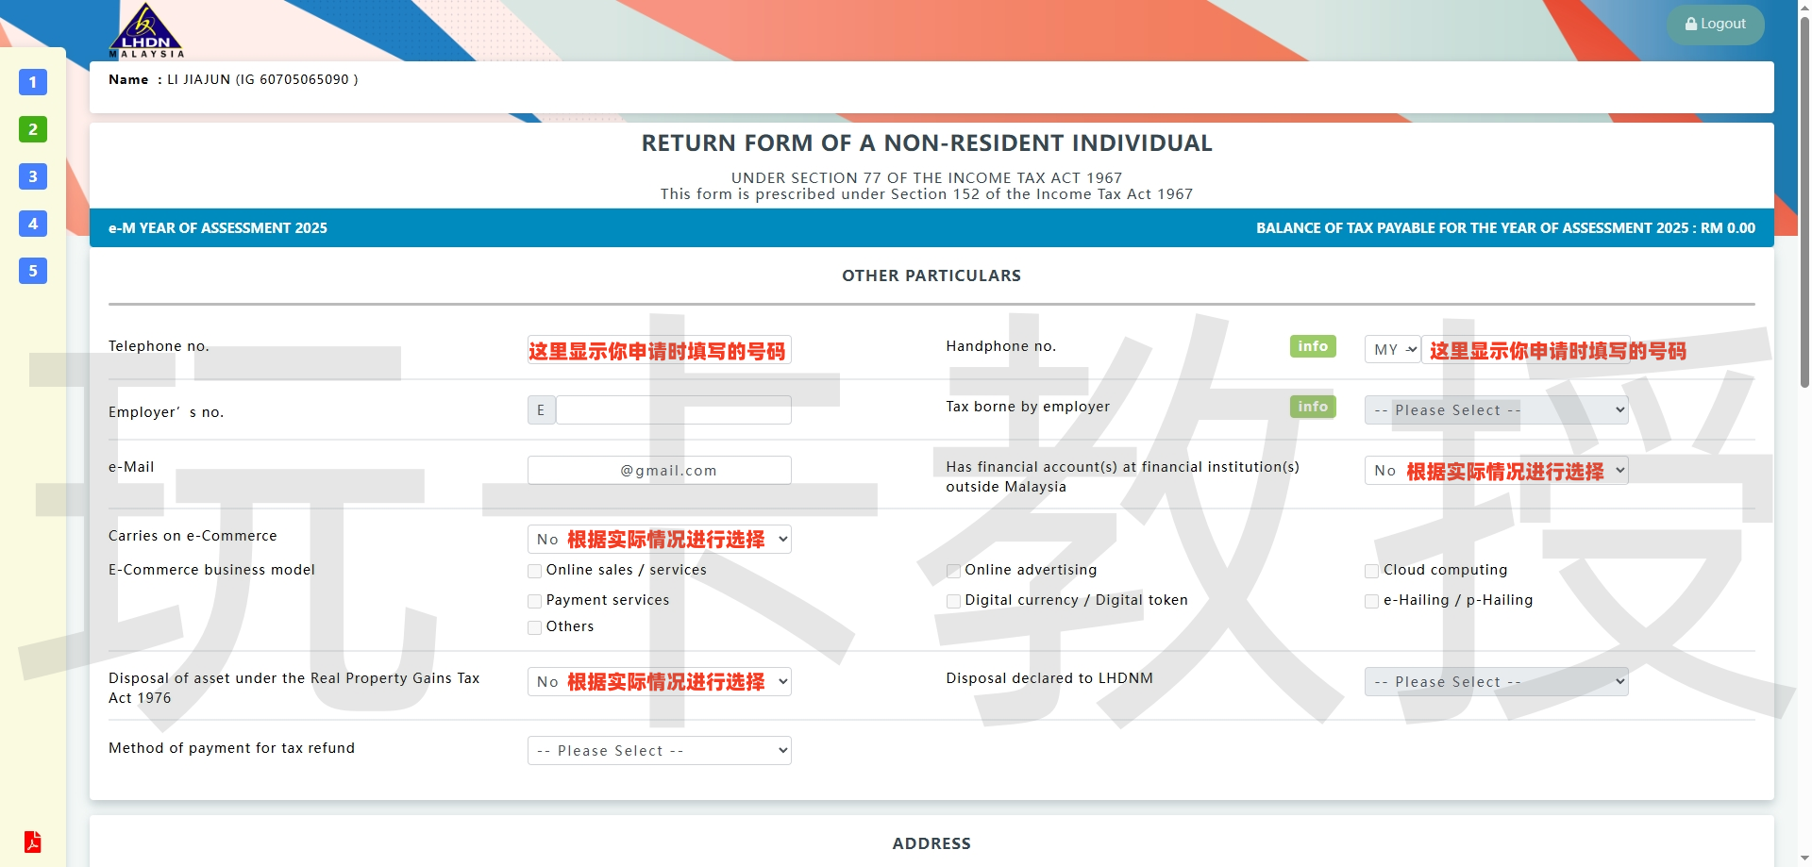Go to step 5 in the sidebar

33,271
